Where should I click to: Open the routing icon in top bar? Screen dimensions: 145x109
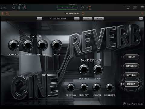(x=135, y=8)
